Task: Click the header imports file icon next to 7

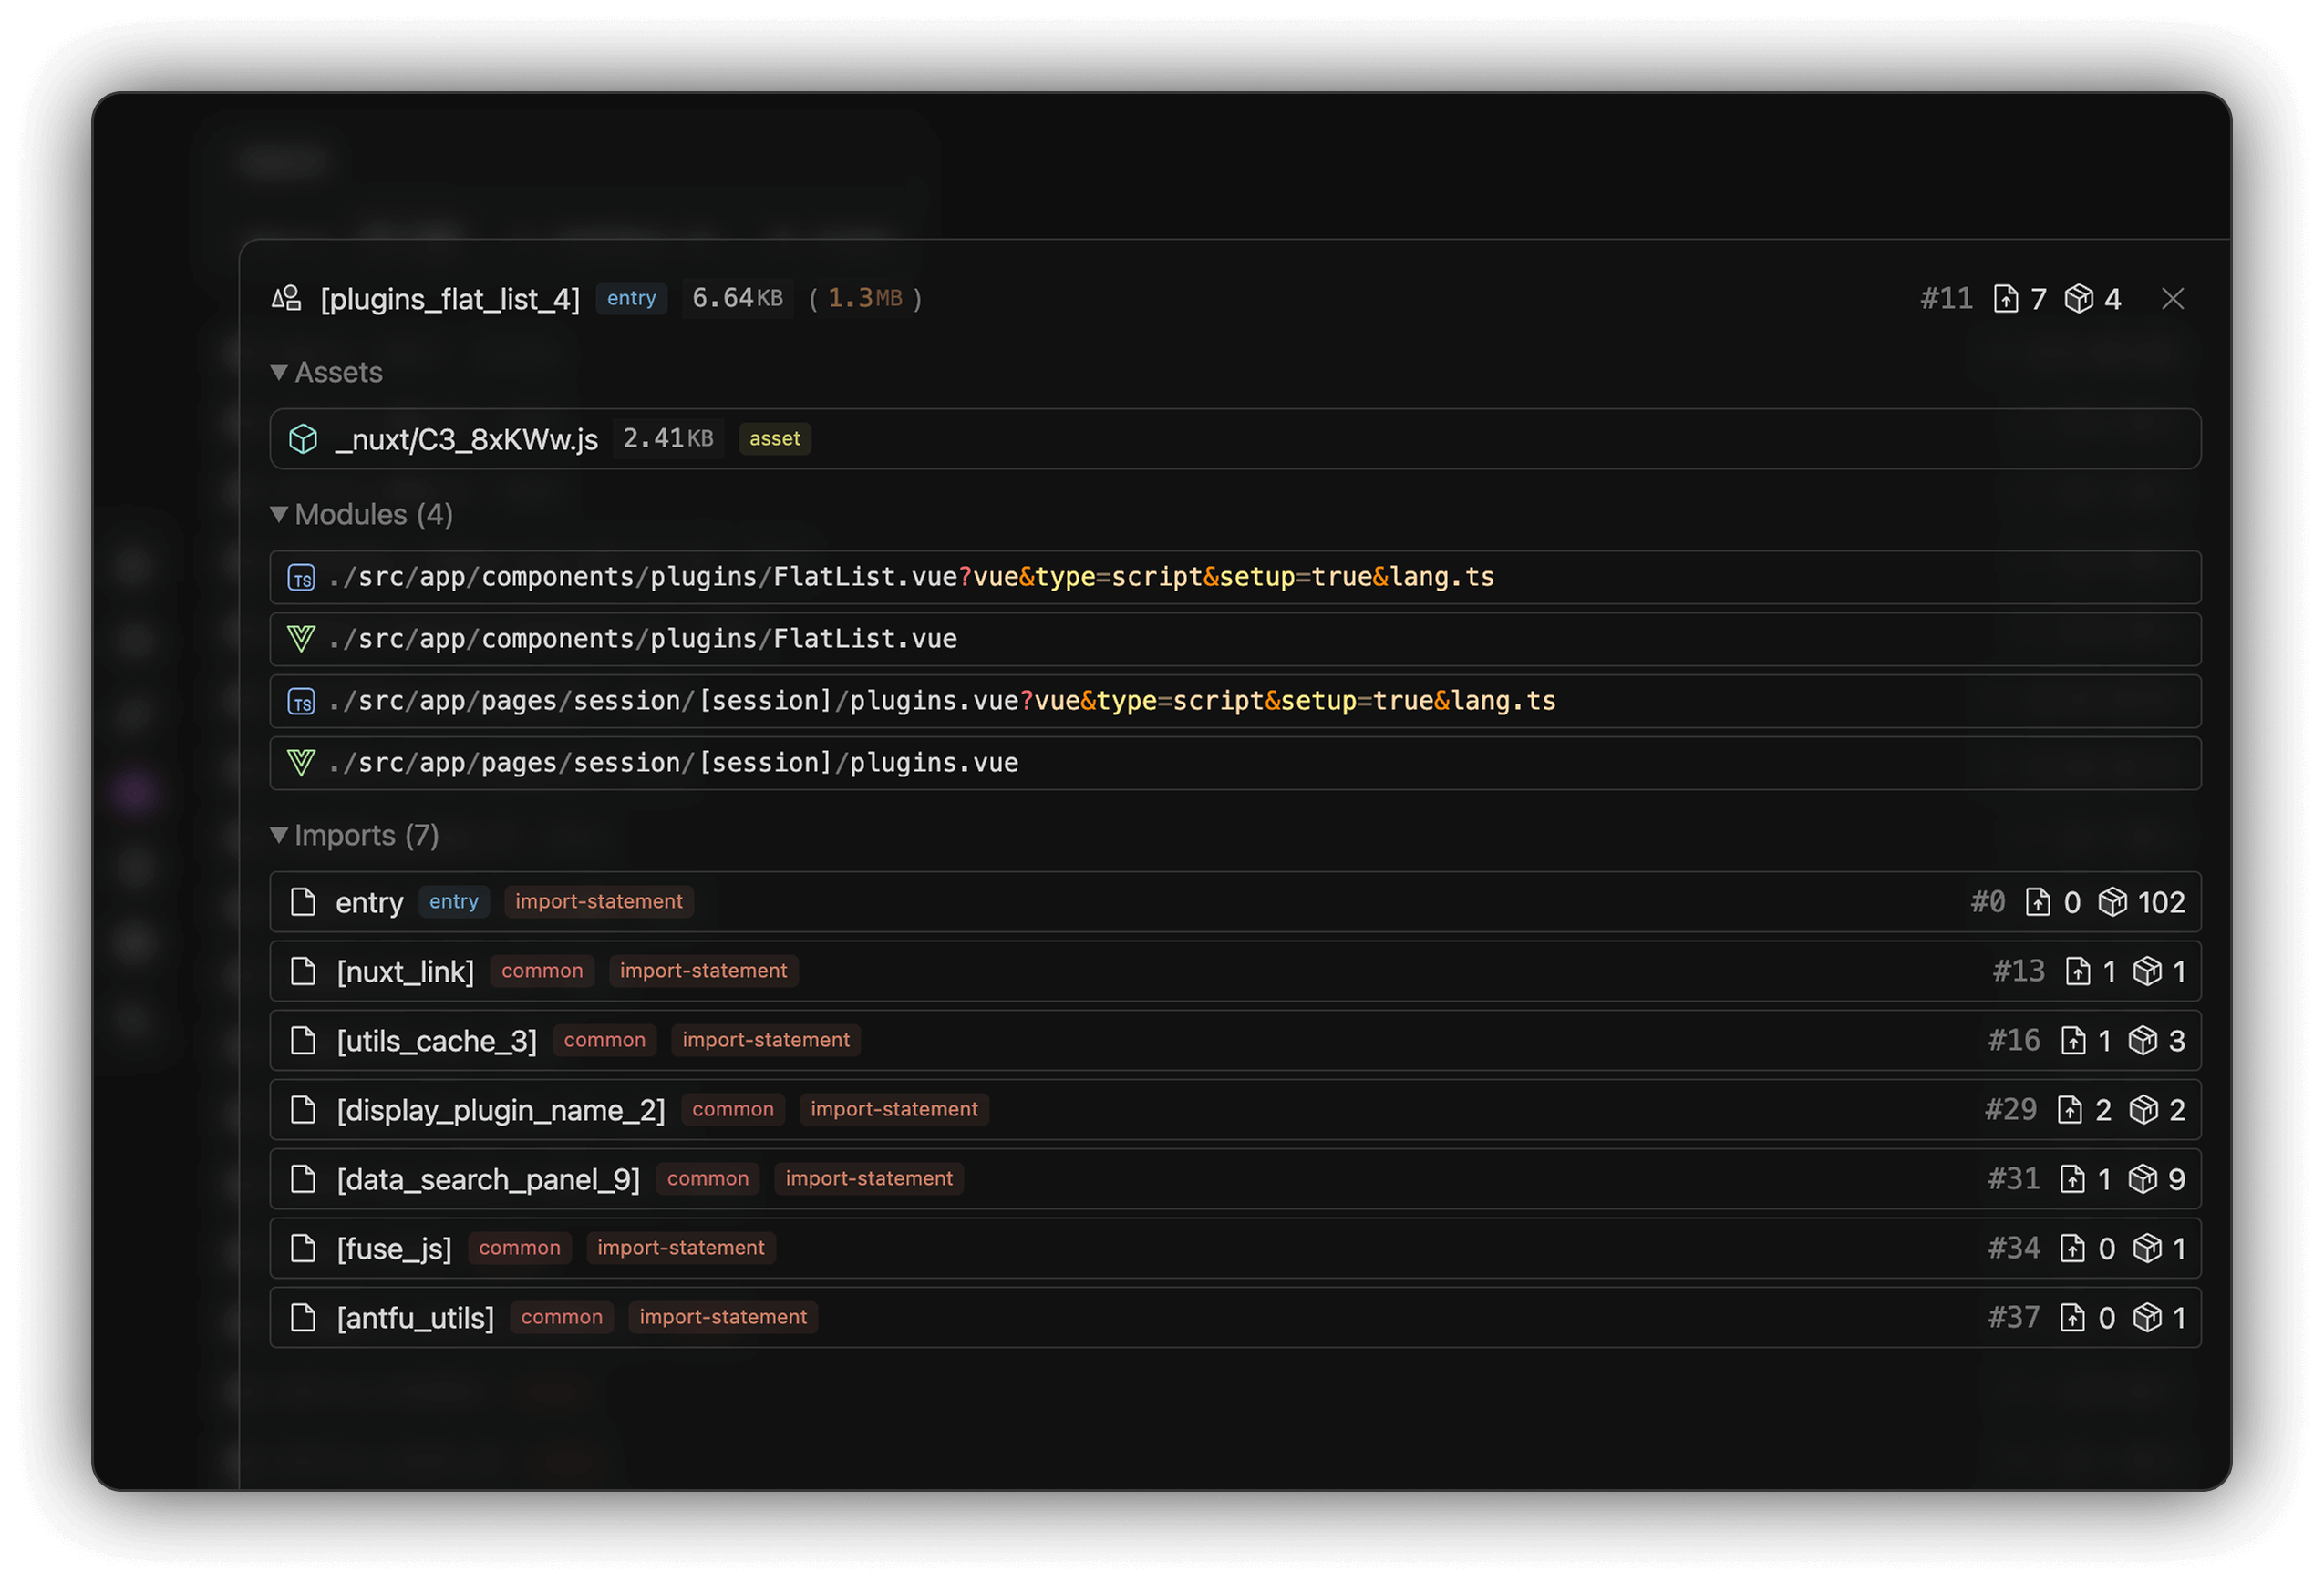Action: [x=2005, y=300]
